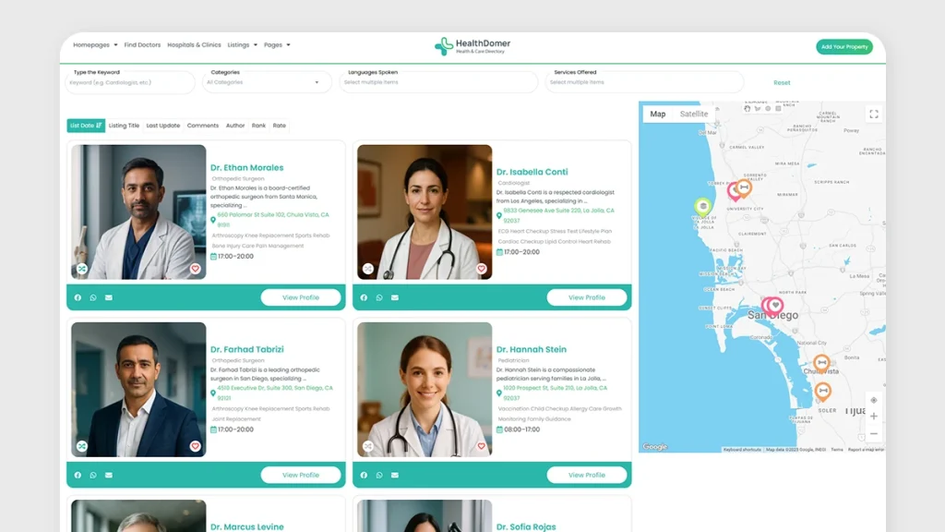Open Dr. Hannah Stein's address link
Viewport: 945px width, 532px height.
point(555,393)
